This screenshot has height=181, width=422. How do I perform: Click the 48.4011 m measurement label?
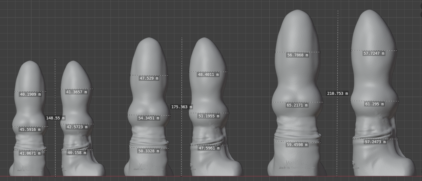(x=208, y=74)
